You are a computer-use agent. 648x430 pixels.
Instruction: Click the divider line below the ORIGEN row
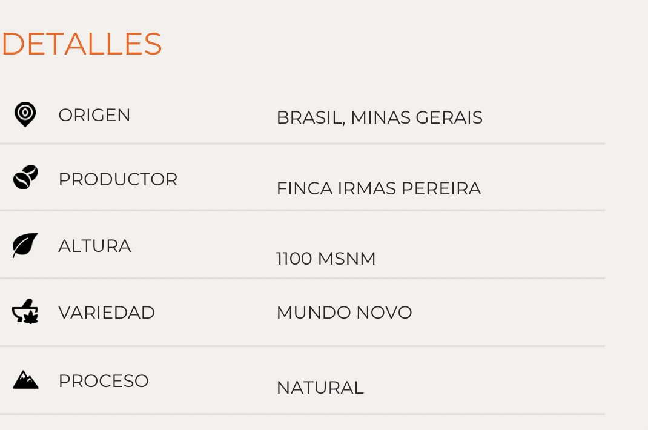(303, 144)
